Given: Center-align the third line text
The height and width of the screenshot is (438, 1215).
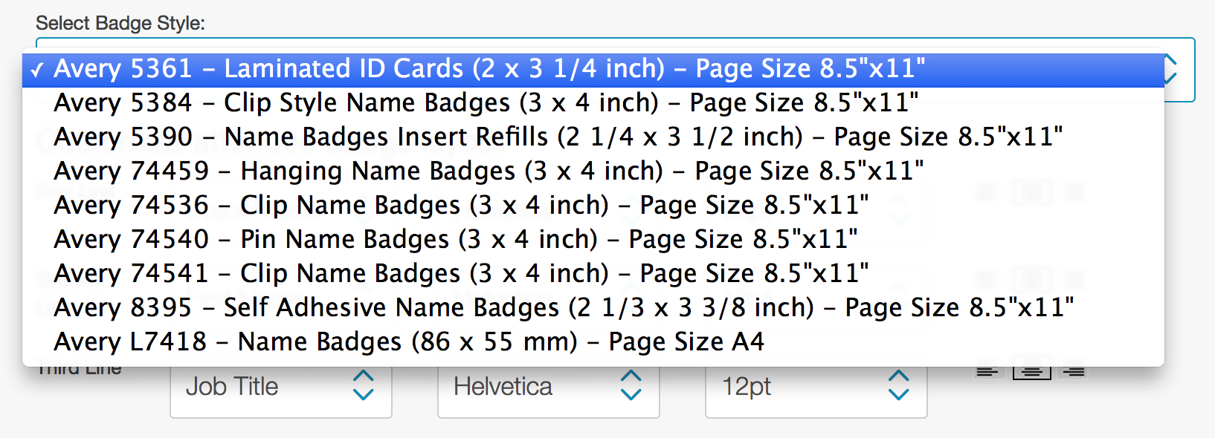Looking at the screenshot, I should [1032, 370].
